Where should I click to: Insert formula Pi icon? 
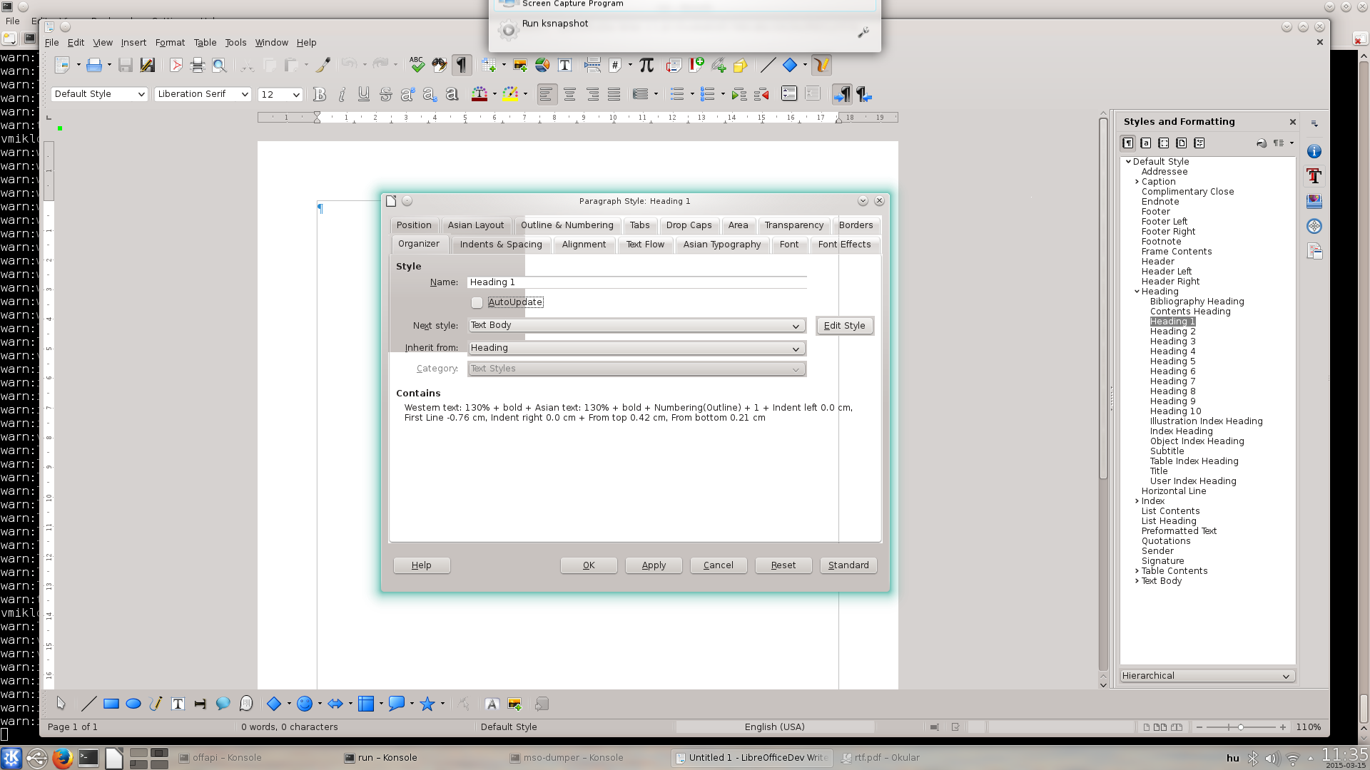tap(646, 66)
